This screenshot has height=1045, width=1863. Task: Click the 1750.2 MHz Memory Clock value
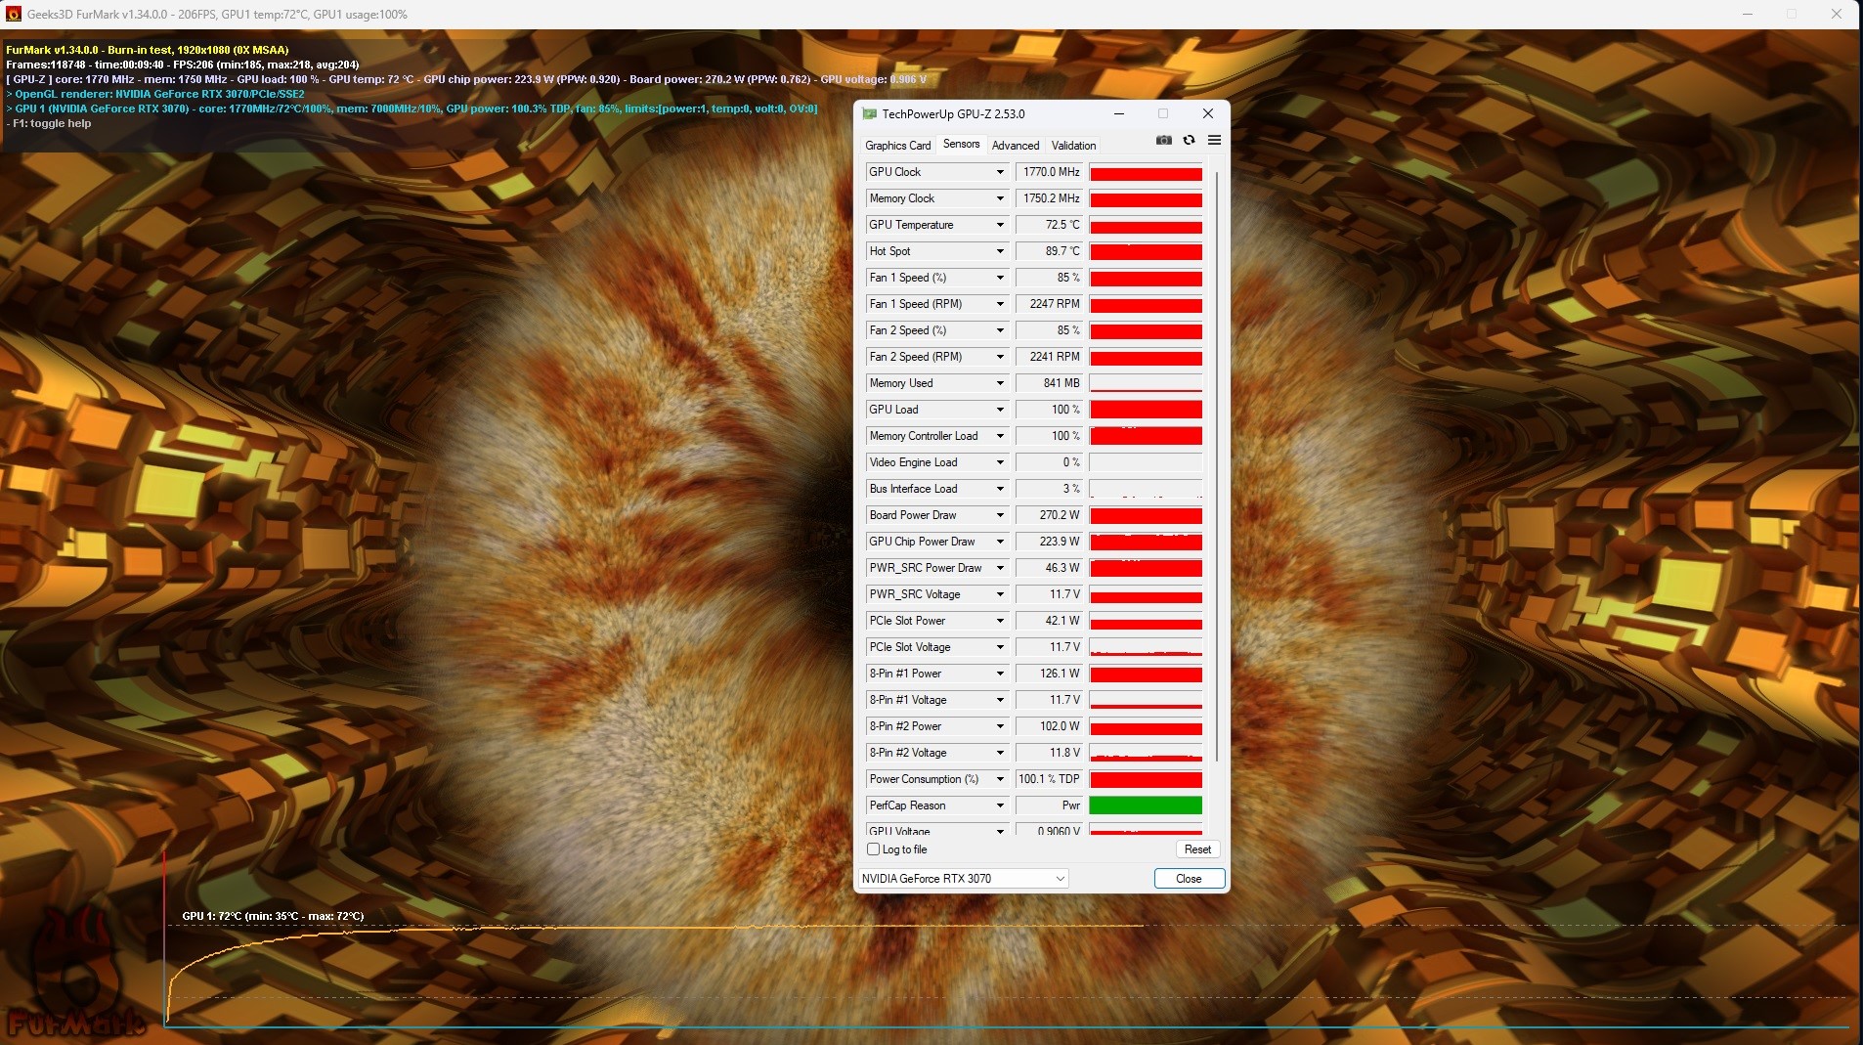click(x=1050, y=198)
